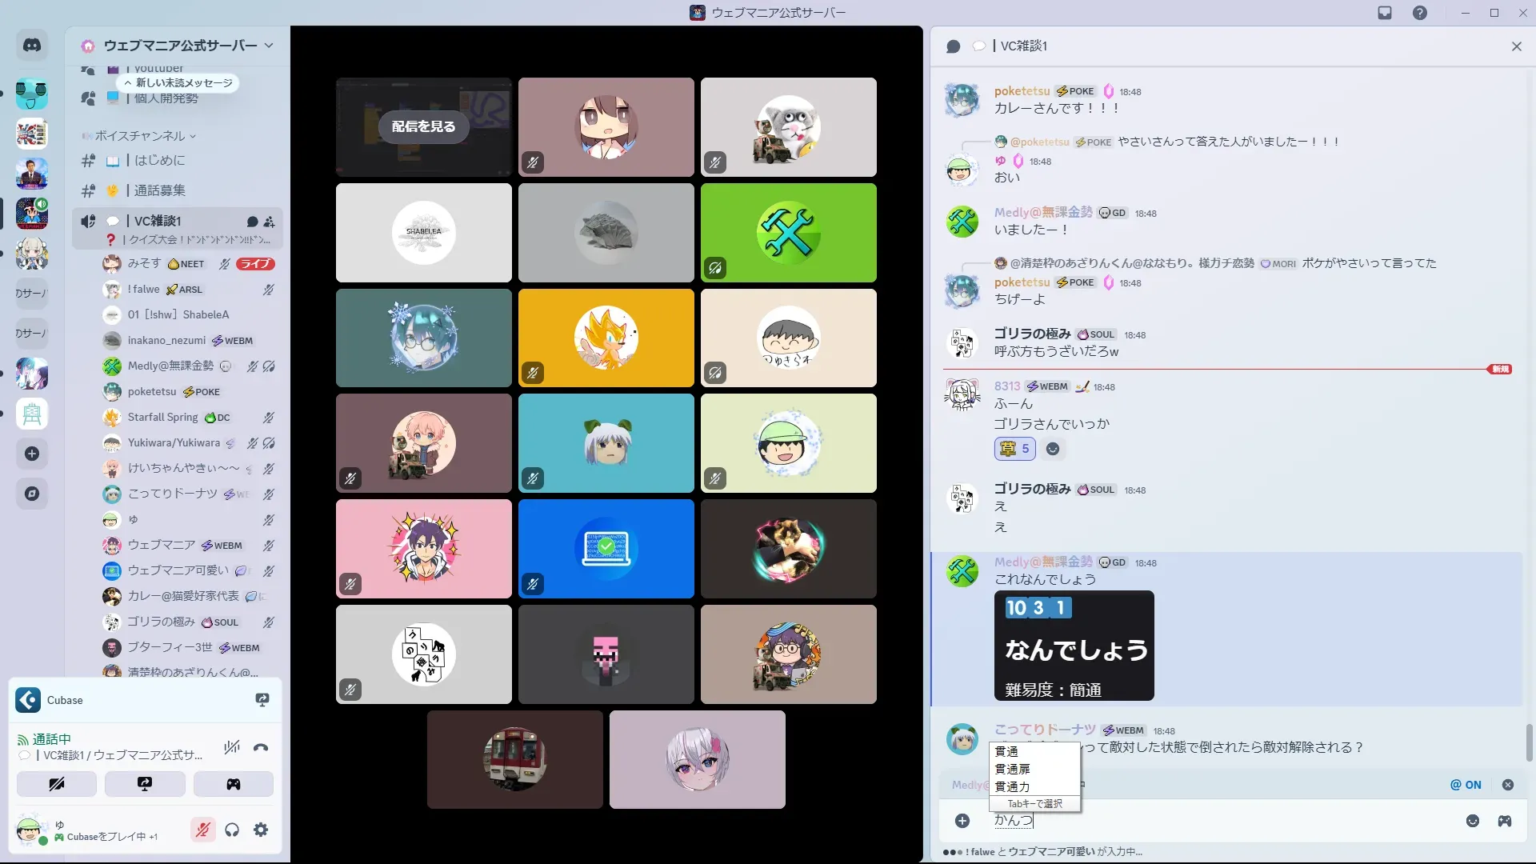Click the add a server button

coord(32,454)
